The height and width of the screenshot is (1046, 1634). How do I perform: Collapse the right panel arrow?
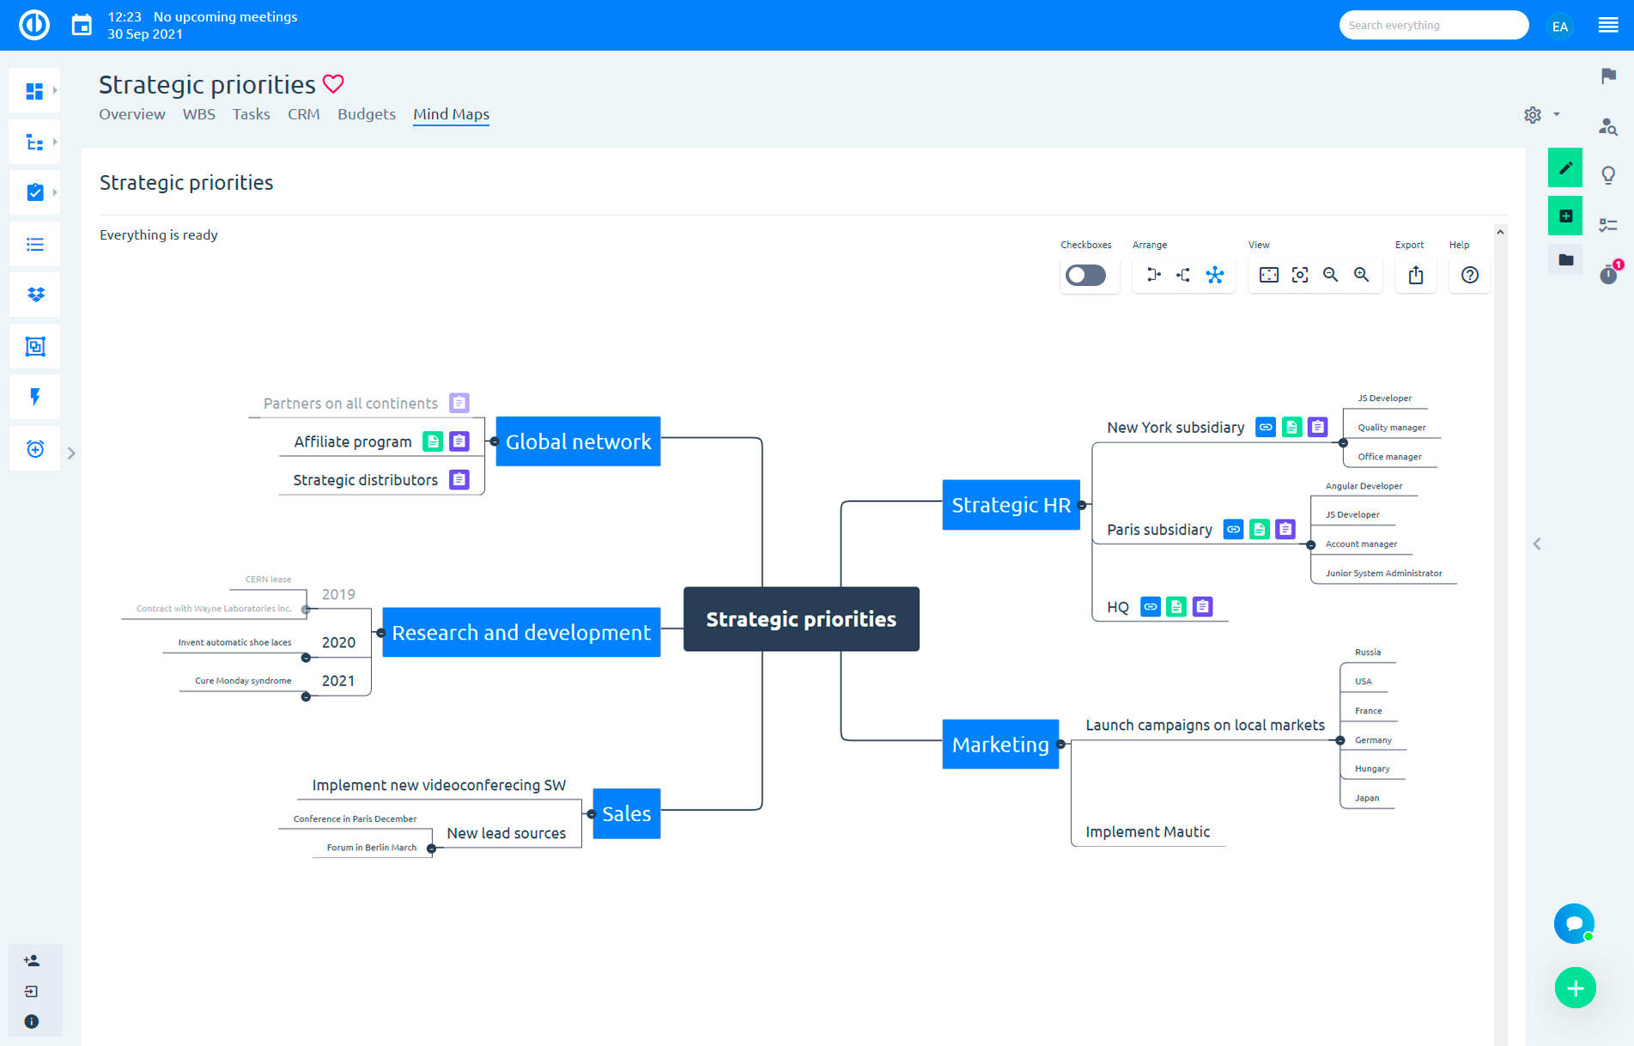coord(1537,544)
